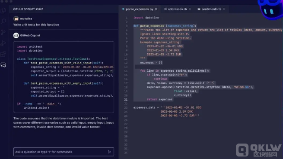Click 'Ignore lines starting with #.' docstring line
The image size is (283, 159).
point(165,34)
